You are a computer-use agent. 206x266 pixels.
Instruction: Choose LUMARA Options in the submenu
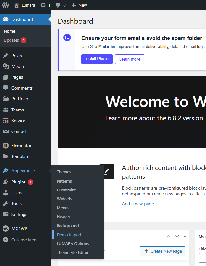click(x=72, y=243)
